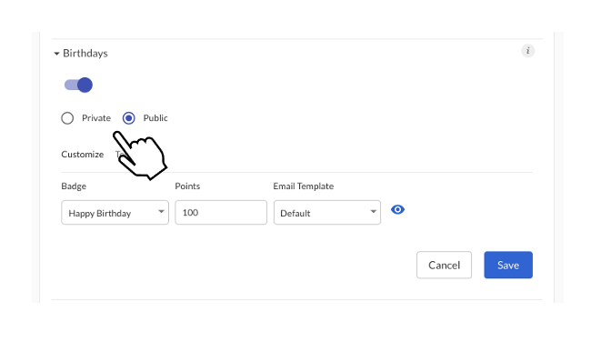The width and height of the screenshot is (611, 342).
Task: Save the Birthdays settings
Action: click(508, 265)
